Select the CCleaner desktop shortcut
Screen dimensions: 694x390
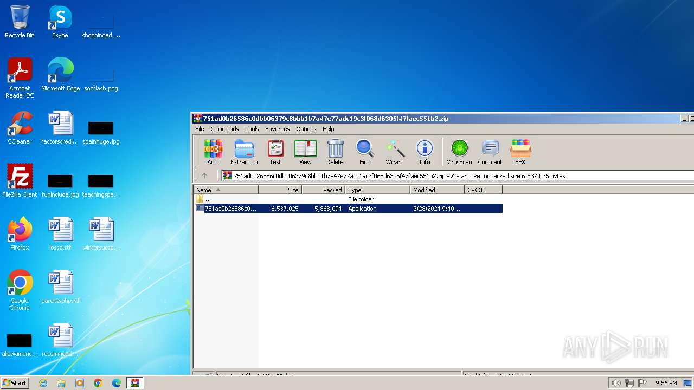click(x=20, y=128)
